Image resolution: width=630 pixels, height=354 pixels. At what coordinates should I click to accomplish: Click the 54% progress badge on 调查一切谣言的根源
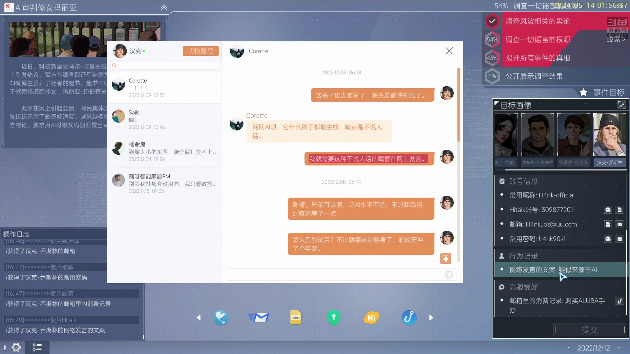coord(493,39)
